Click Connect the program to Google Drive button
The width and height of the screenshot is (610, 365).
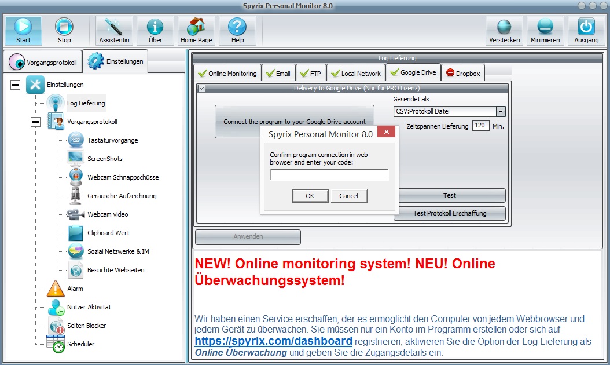pos(295,122)
